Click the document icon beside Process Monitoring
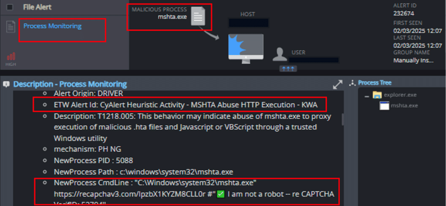The image size is (446, 206). tap(11, 26)
